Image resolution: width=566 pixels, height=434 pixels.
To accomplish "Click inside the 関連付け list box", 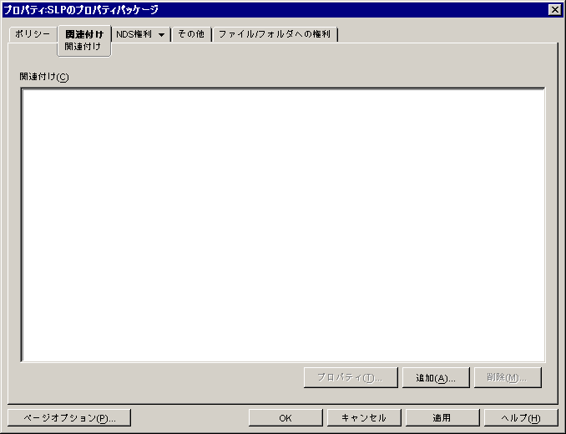I will pyautogui.click(x=283, y=225).
